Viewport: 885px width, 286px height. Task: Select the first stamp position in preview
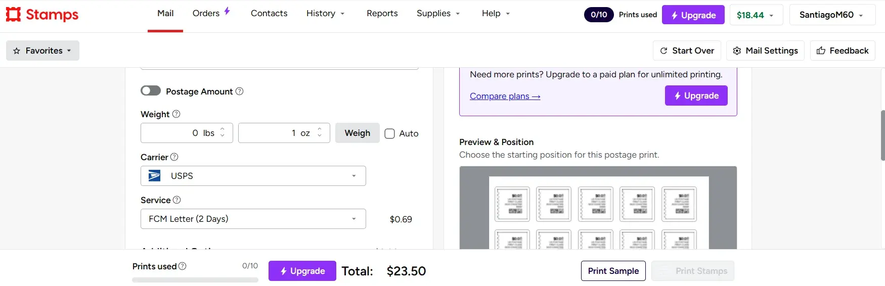point(512,204)
